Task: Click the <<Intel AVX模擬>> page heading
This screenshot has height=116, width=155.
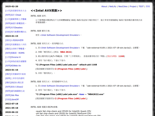Action: 46,11
